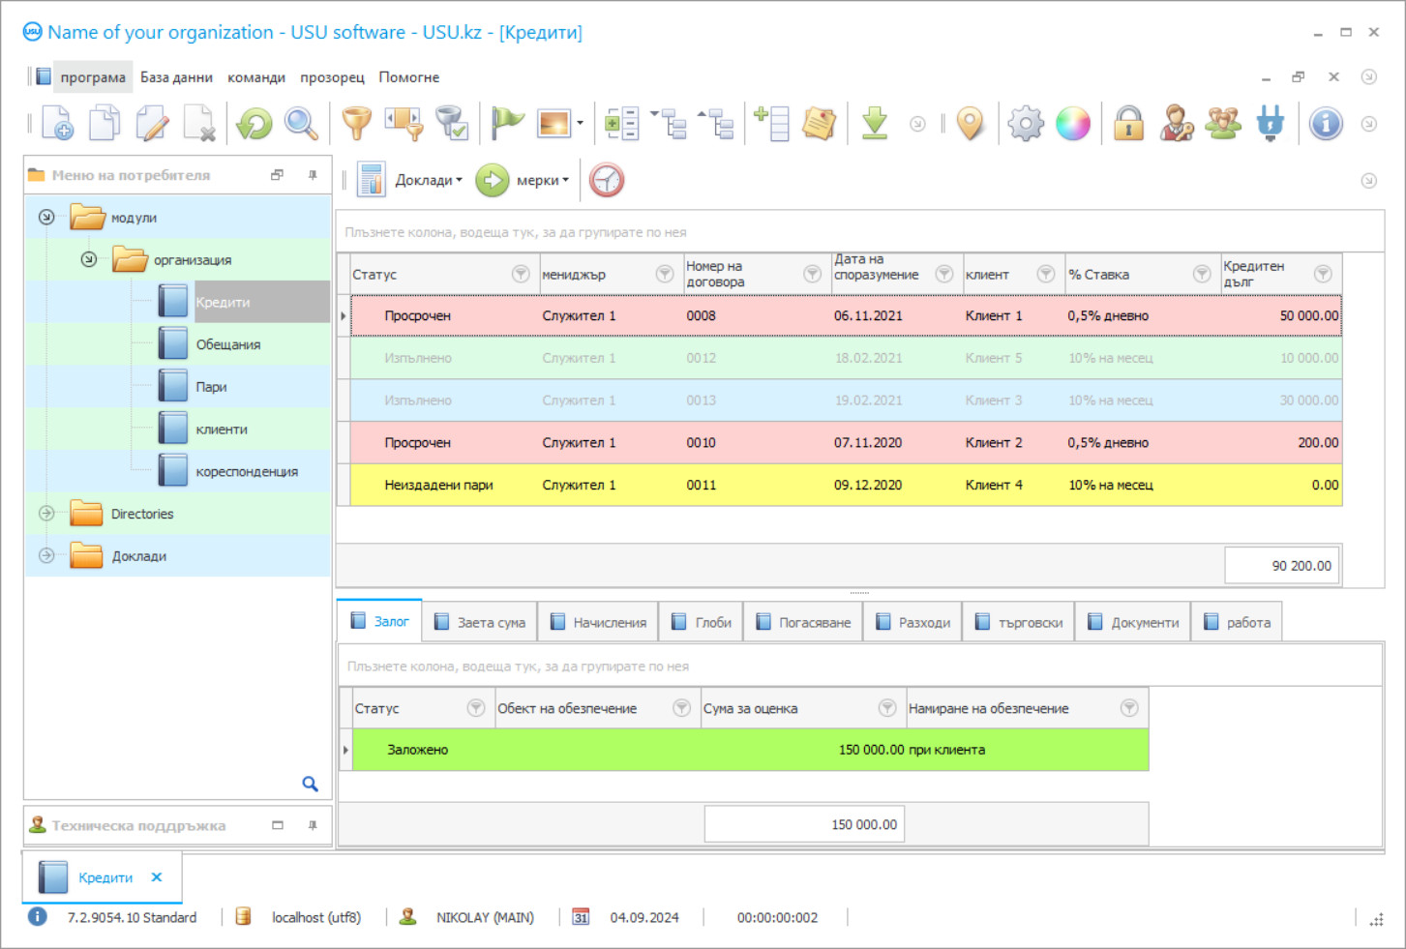Screen dimensions: 1406x949
Task: Toggle filter button on клиент column
Action: [1046, 275]
